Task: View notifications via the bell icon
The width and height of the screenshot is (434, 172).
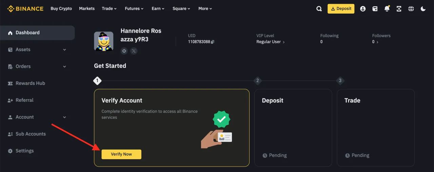Action: pyautogui.click(x=387, y=8)
